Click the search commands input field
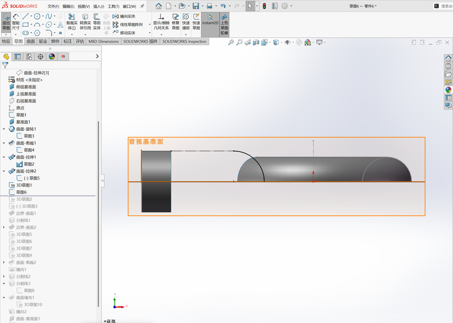Image resolution: width=453 pixels, height=323 pixels. 446,6
